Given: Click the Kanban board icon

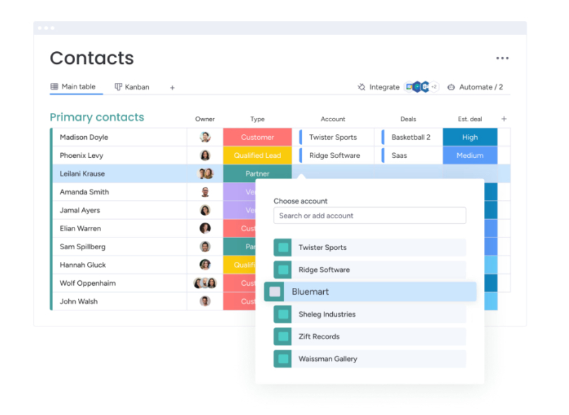Looking at the screenshot, I should tap(118, 87).
